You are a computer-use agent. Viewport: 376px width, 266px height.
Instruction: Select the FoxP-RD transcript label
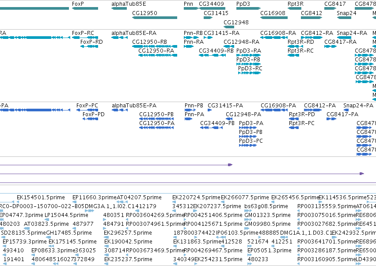91,42
